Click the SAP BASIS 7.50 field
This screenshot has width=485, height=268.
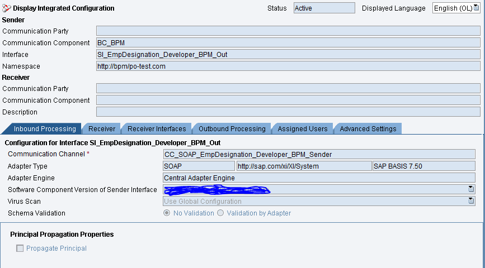(x=424, y=166)
